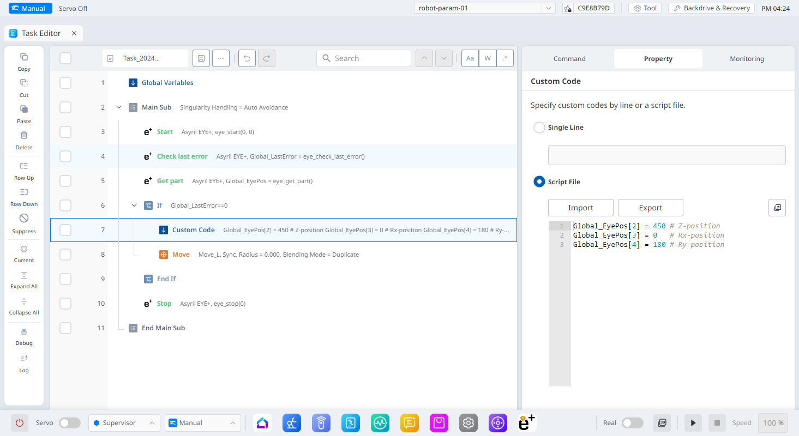Open the Settings gear module in dock
Image resolution: width=799 pixels, height=436 pixels.
[x=468, y=423]
